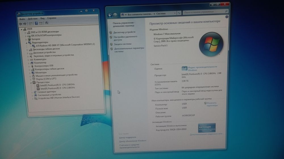Click the Все элементы панели breadcrumb

[140, 14]
